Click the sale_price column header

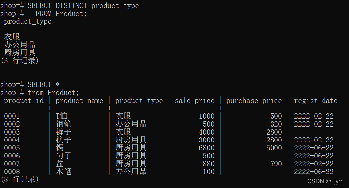coord(194,101)
